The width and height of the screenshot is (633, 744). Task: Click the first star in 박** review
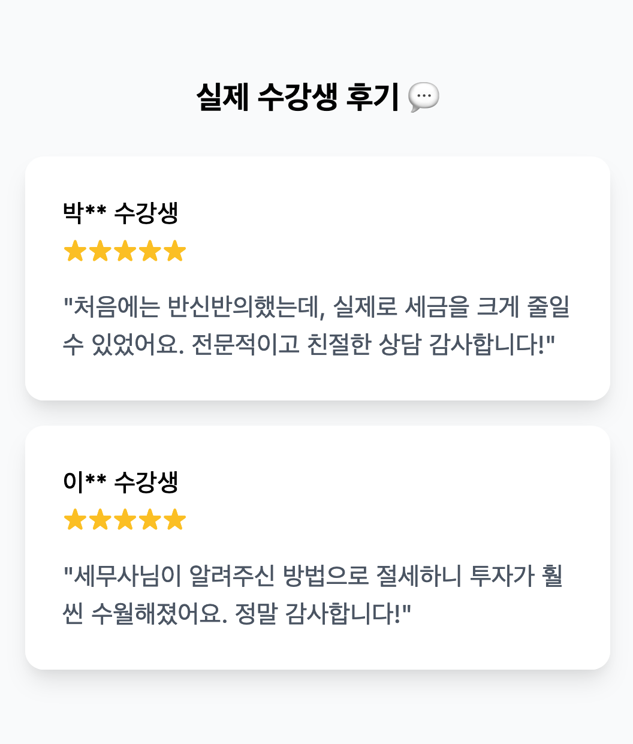click(x=75, y=251)
